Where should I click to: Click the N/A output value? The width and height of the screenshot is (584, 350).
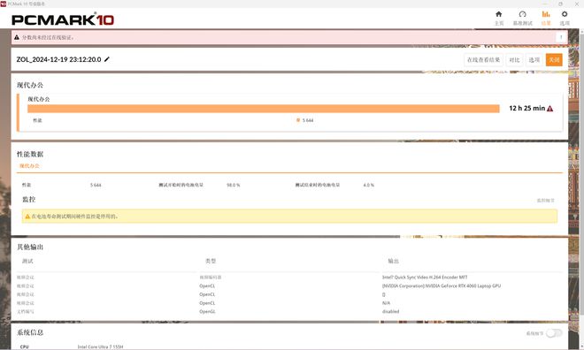coord(386,303)
